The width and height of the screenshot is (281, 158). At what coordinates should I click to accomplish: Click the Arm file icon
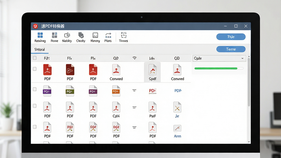[x=178, y=128]
